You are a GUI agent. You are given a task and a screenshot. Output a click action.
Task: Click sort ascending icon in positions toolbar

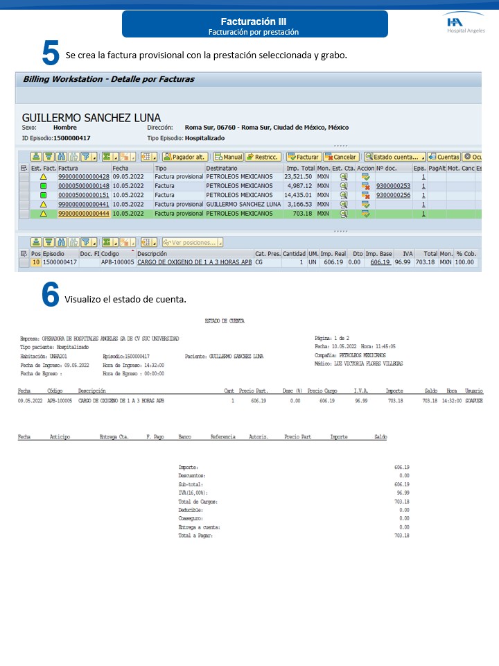tap(36, 242)
